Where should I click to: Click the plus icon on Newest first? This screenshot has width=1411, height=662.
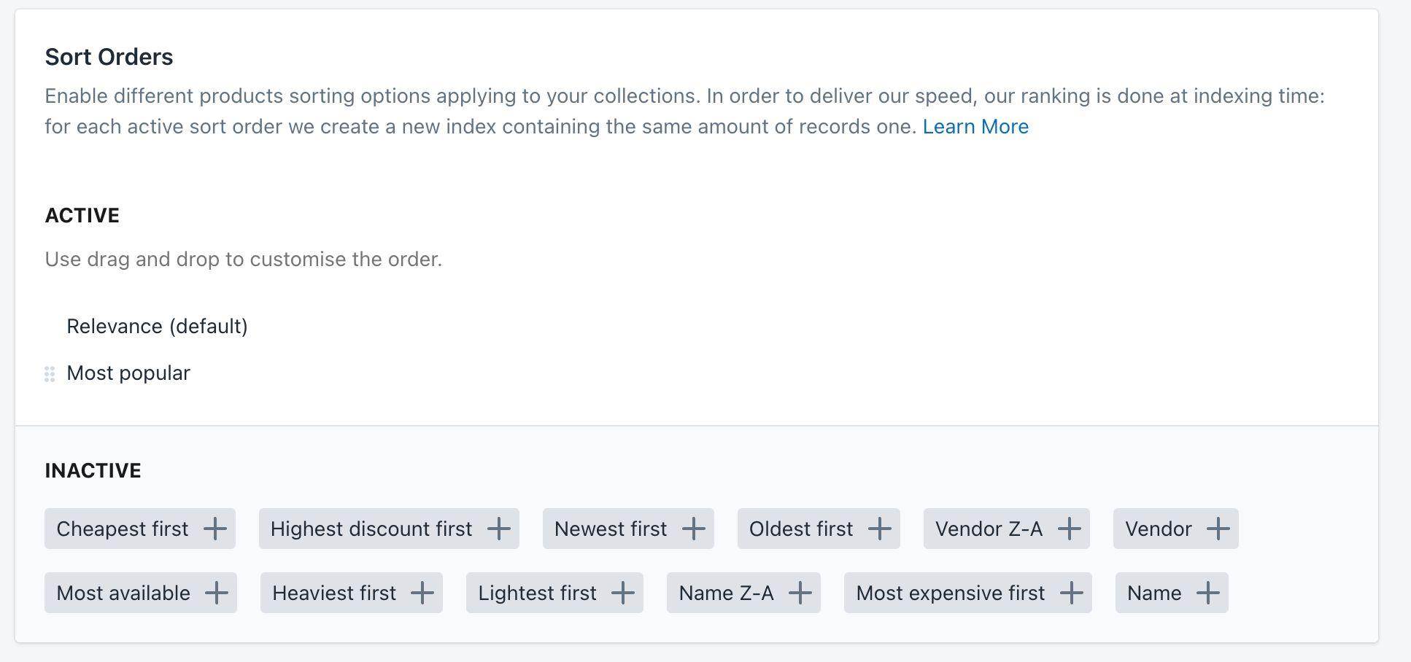click(694, 529)
